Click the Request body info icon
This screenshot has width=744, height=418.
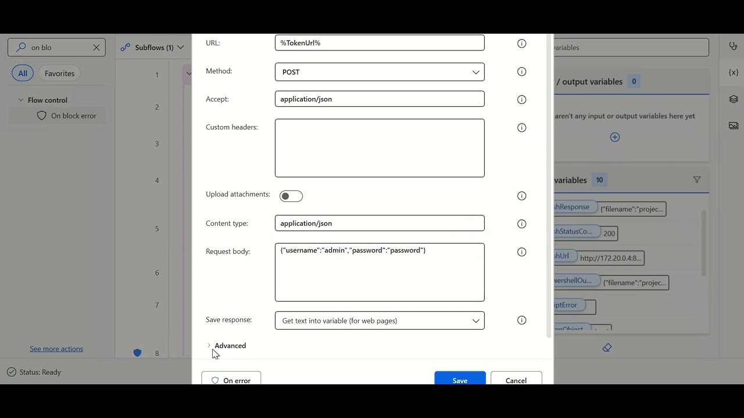521,252
